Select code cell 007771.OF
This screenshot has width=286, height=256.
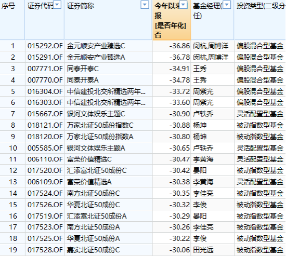pos(45,69)
